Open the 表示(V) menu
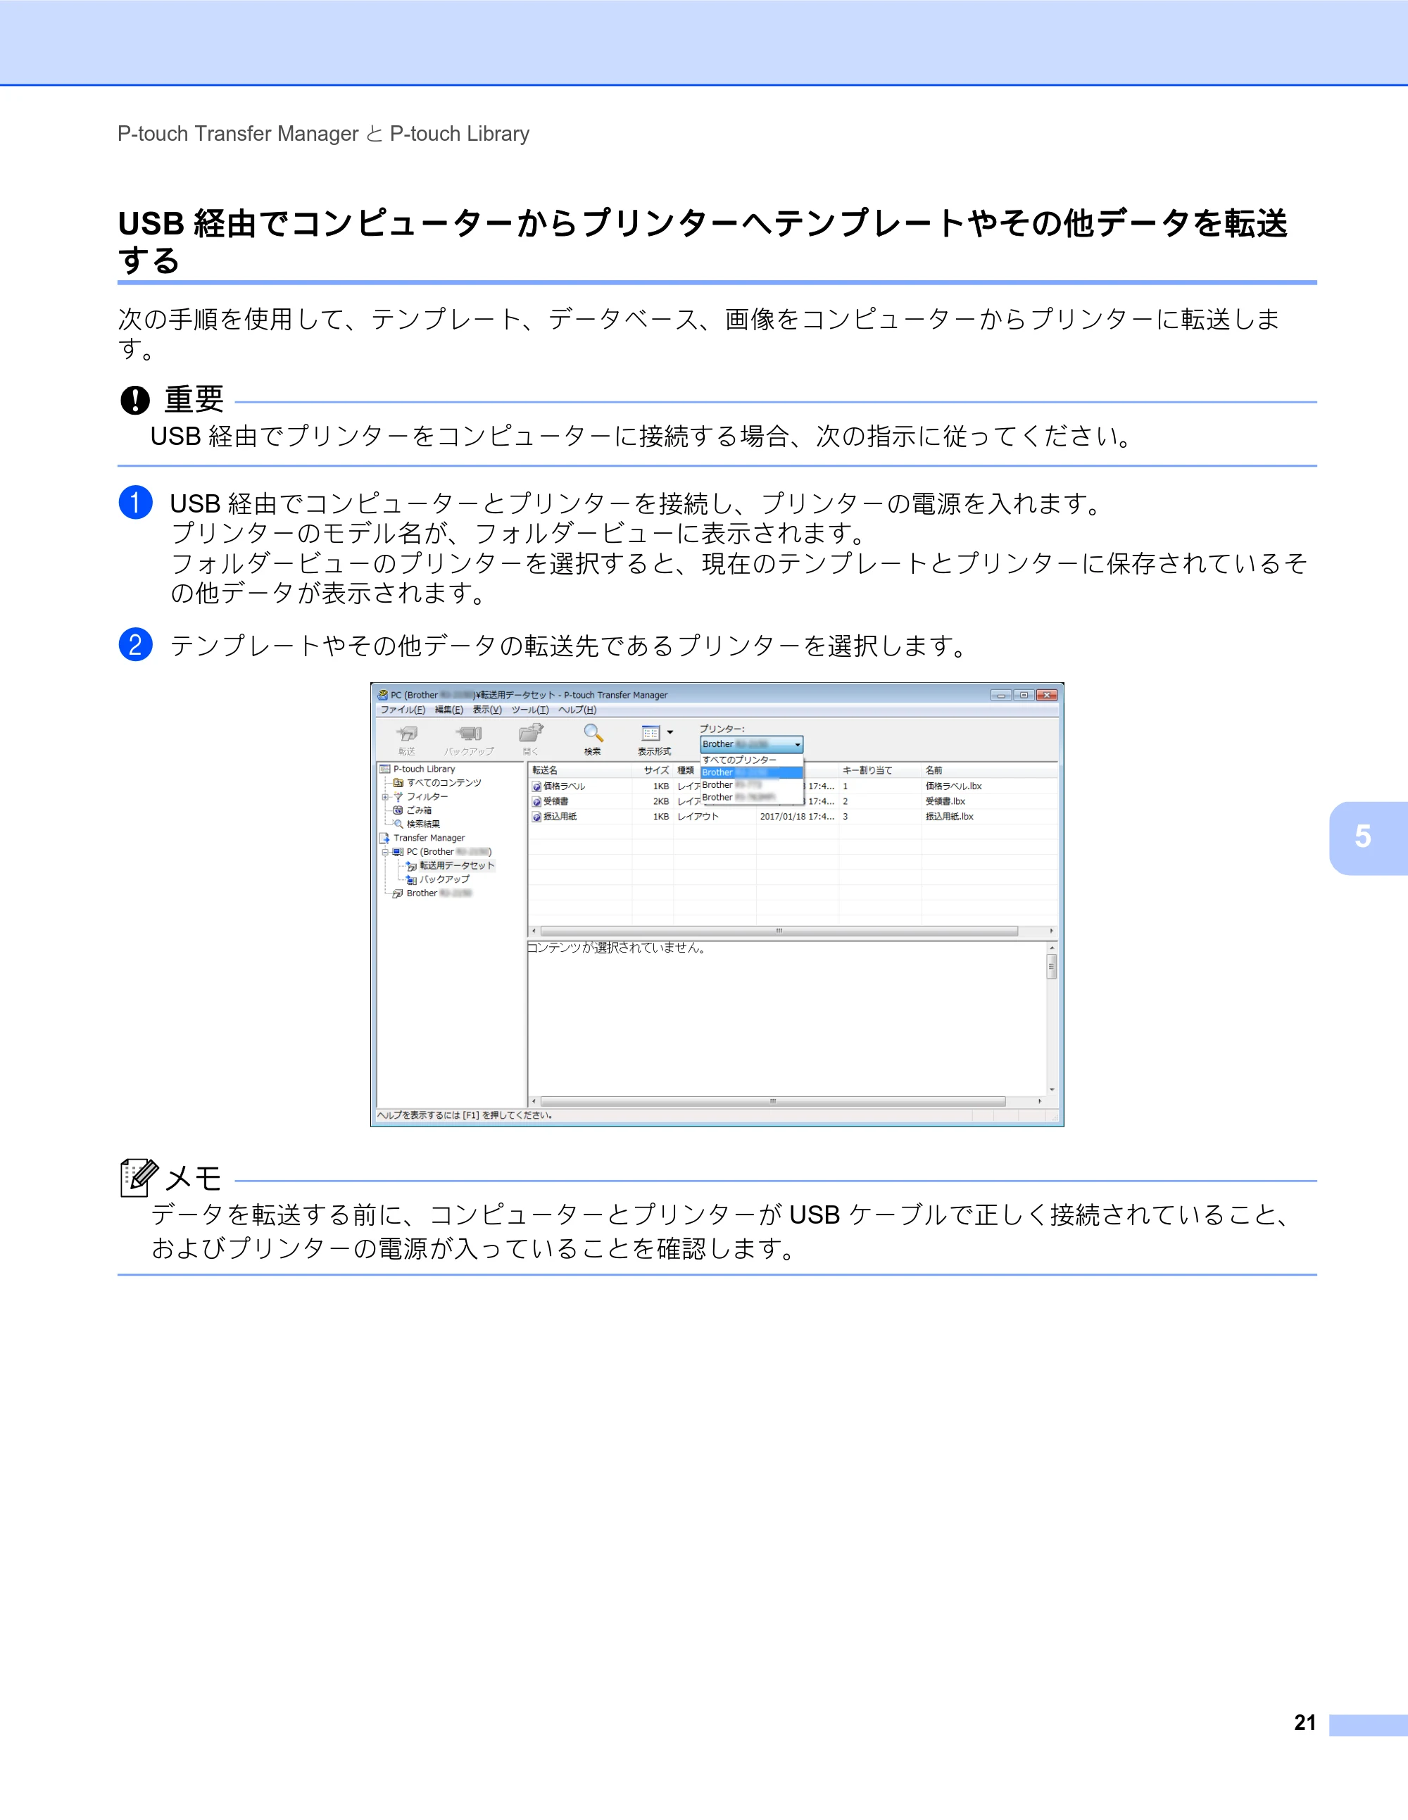Image resolution: width=1408 pixels, height=1820 pixels. pyautogui.click(x=487, y=710)
